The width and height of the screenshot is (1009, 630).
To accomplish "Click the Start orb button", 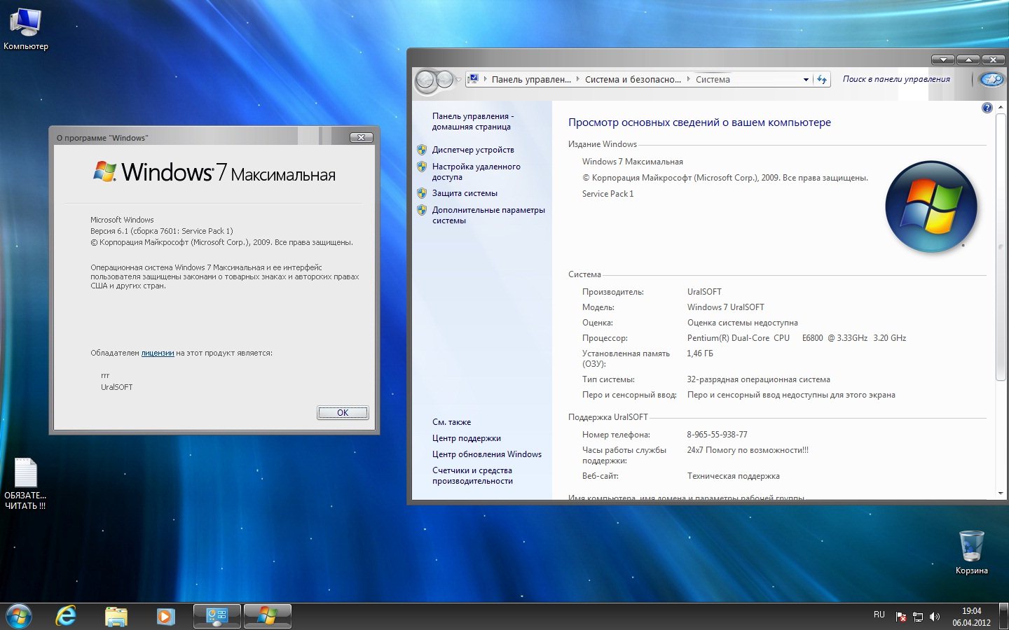I will point(18,617).
